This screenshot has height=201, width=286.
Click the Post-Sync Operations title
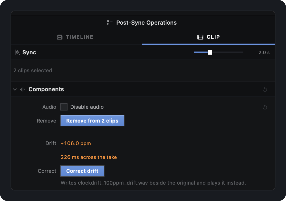click(x=146, y=23)
